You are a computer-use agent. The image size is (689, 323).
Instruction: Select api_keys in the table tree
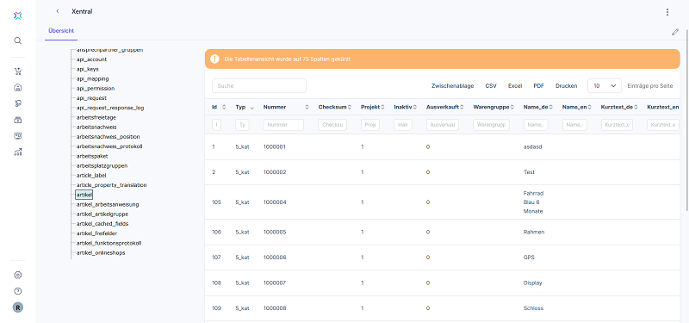tap(88, 69)
